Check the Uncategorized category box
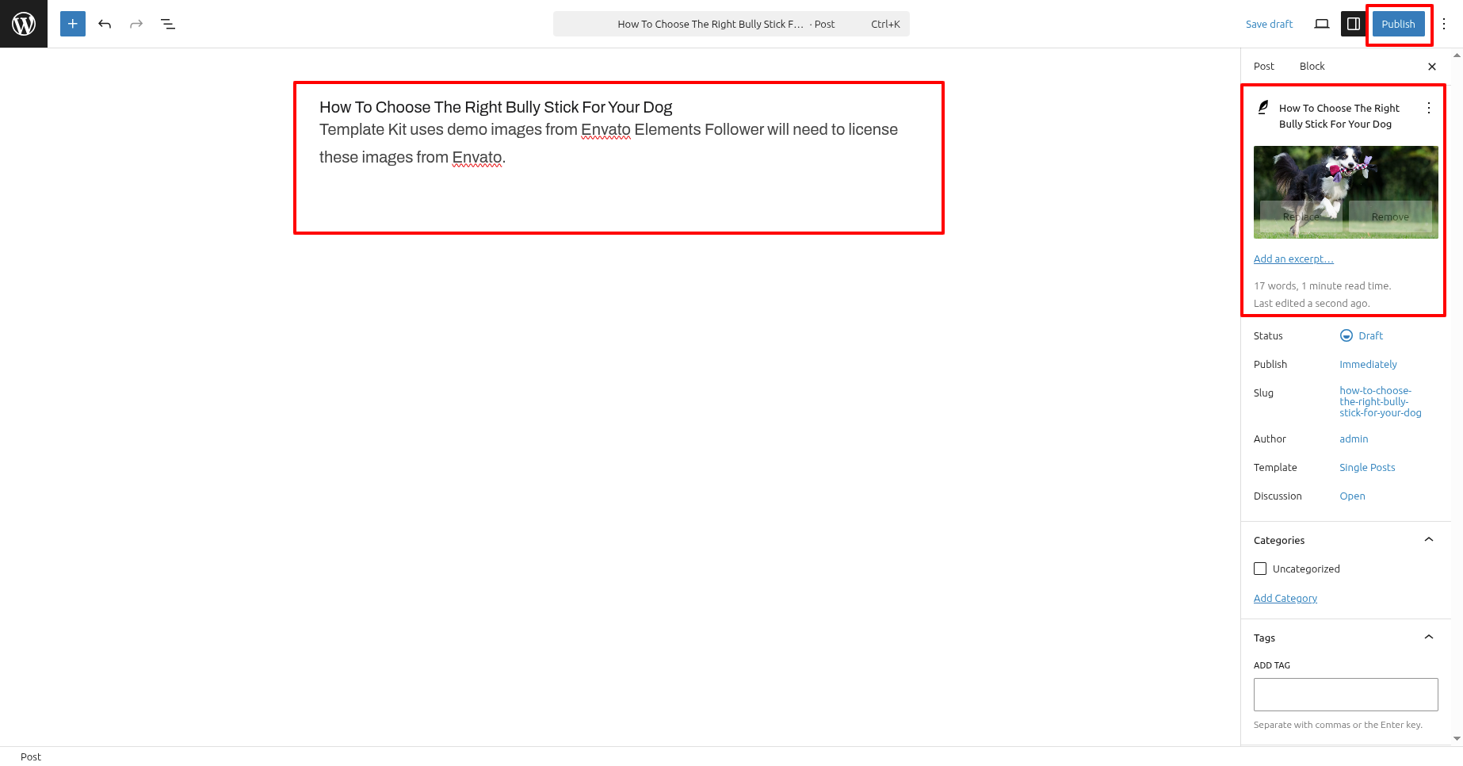Image resolution: width=1463 pixels, height=766 pixels. point(1260,569)
